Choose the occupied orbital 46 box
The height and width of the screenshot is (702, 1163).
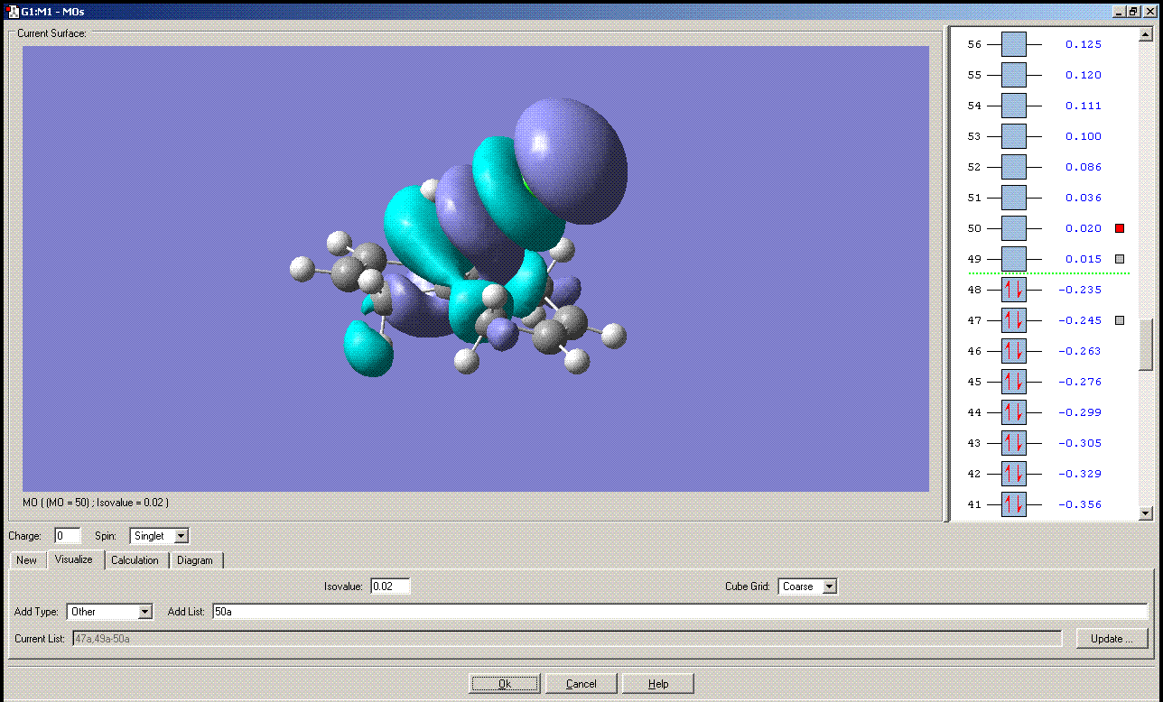click(1014, 351)
